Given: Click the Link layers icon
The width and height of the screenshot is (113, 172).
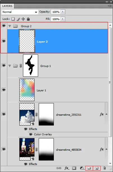Looking at the screenshot, I should [59, 168].
